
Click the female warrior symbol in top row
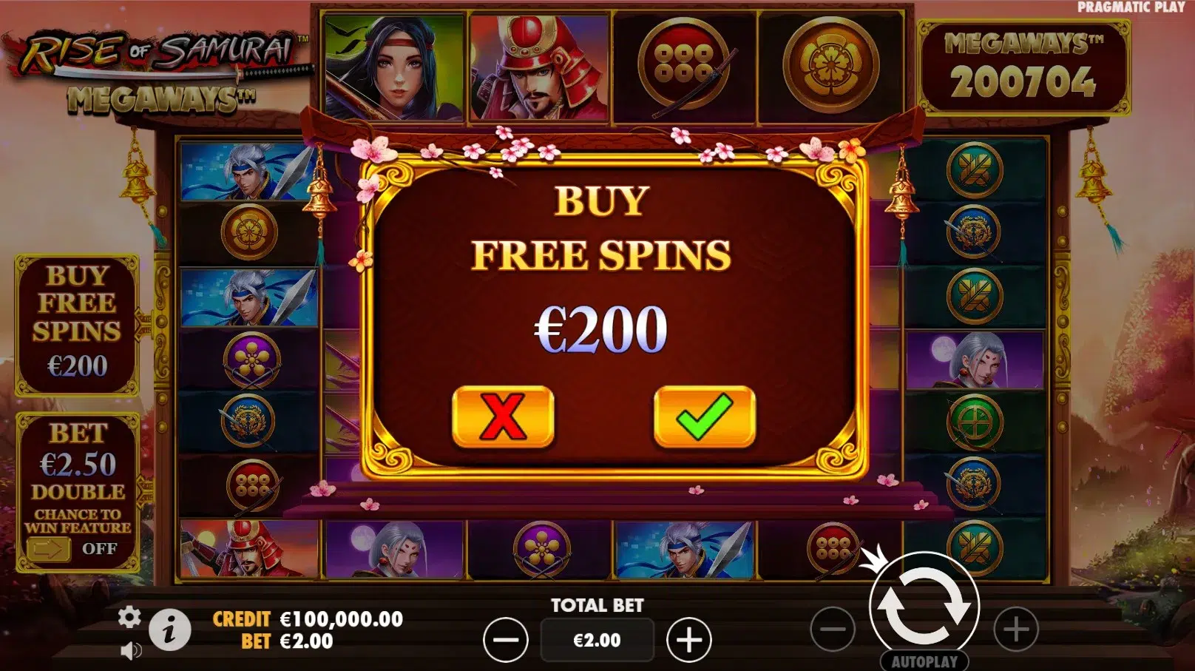394,68
